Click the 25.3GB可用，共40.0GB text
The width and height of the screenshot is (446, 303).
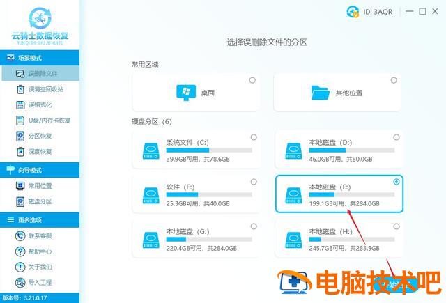tap(198, 203)
